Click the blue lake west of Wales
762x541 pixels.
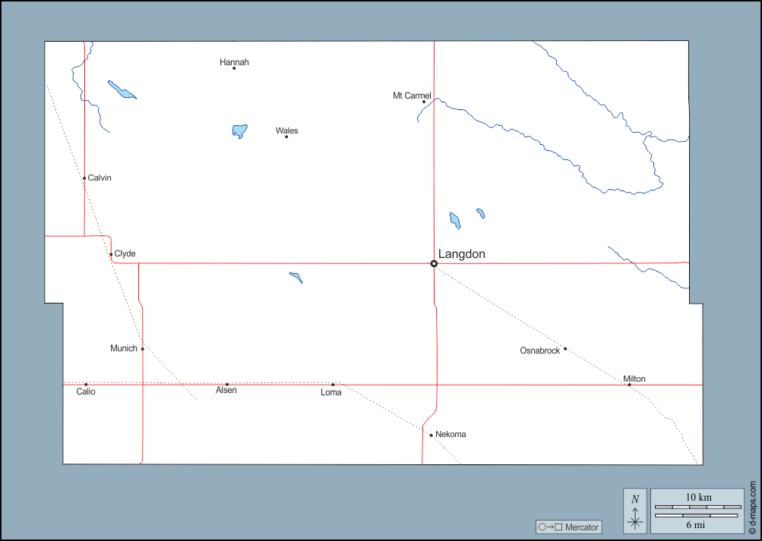click(x=239, y=131)
